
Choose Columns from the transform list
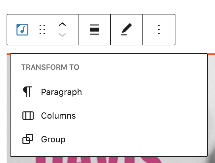click(58, 116)
